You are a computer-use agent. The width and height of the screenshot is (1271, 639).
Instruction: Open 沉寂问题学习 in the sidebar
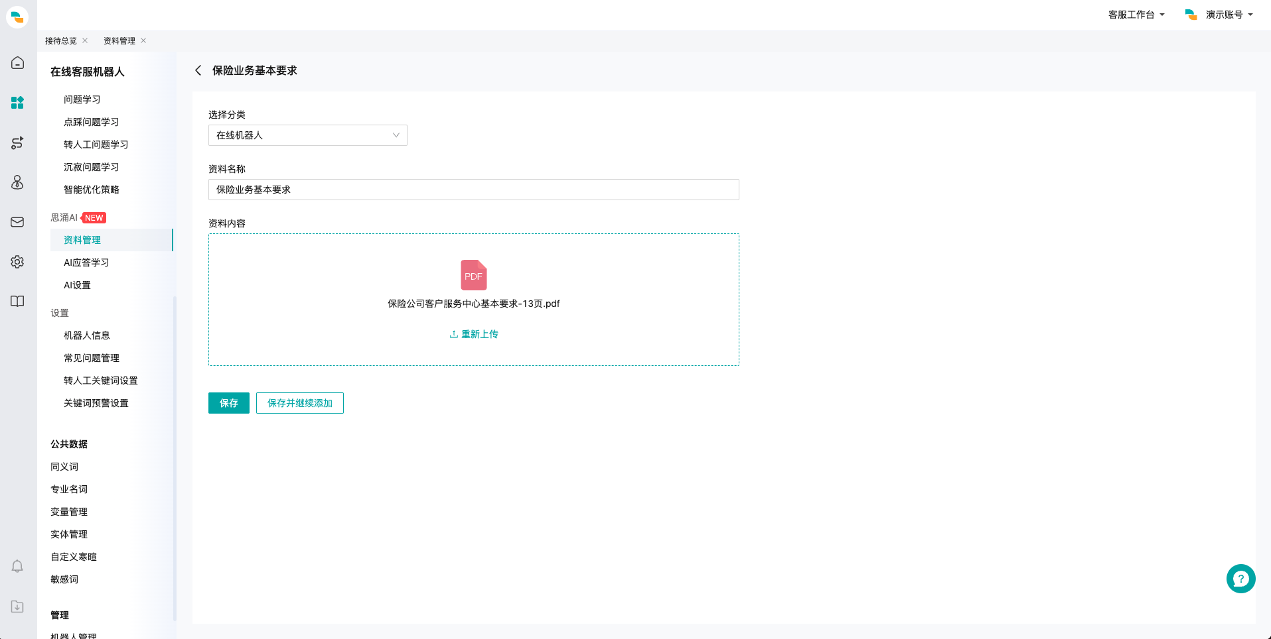92,167
